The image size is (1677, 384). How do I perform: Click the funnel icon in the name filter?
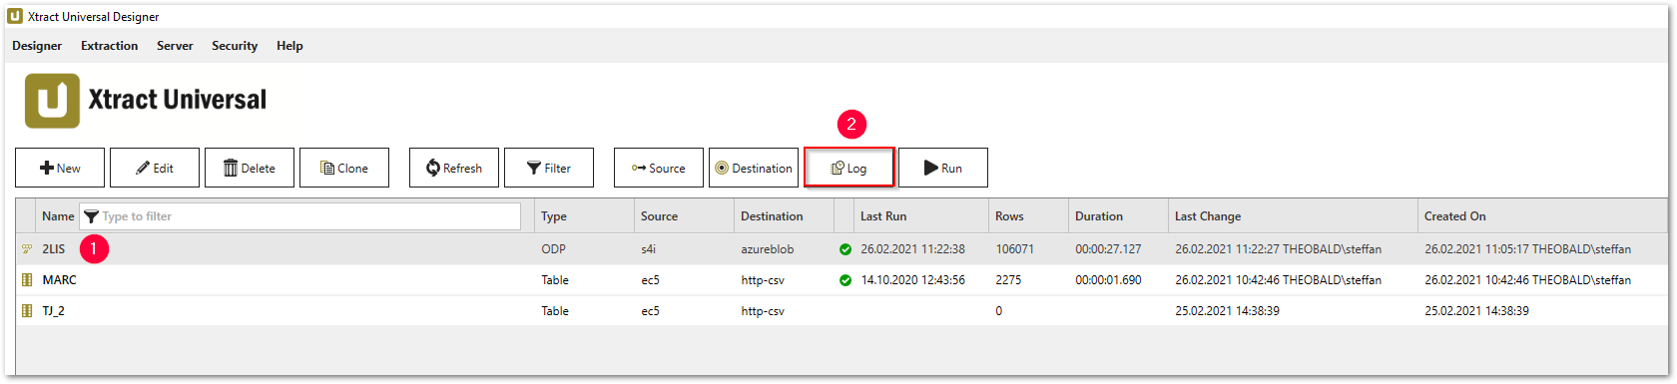coord(91,216)
